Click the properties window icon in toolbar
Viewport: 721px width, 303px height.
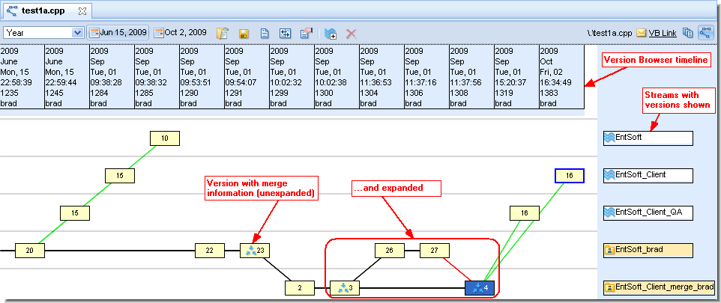click(307, 34)
